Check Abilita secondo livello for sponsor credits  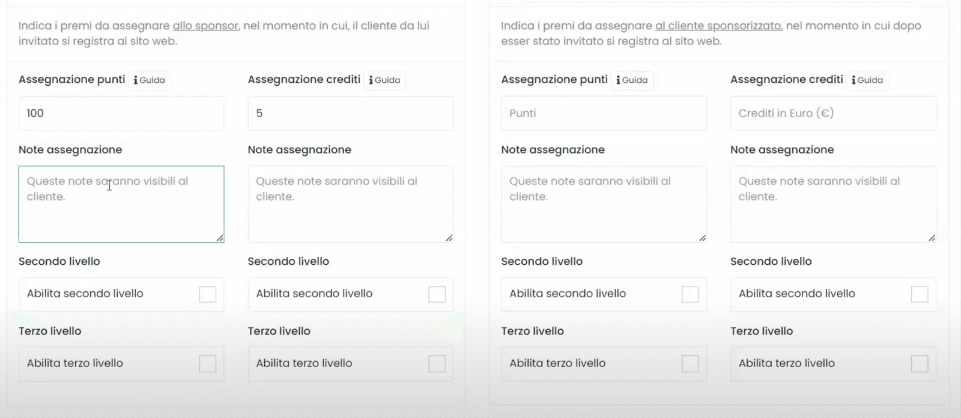437,294
